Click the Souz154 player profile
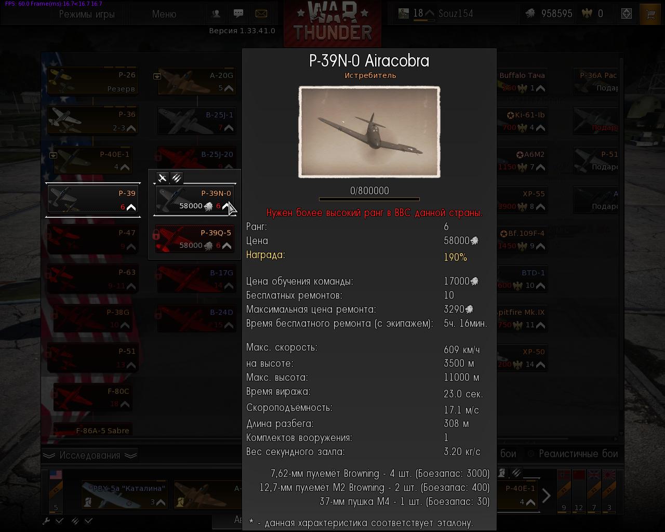This screenshot has width=665, height=532. [x=455, y=14]
